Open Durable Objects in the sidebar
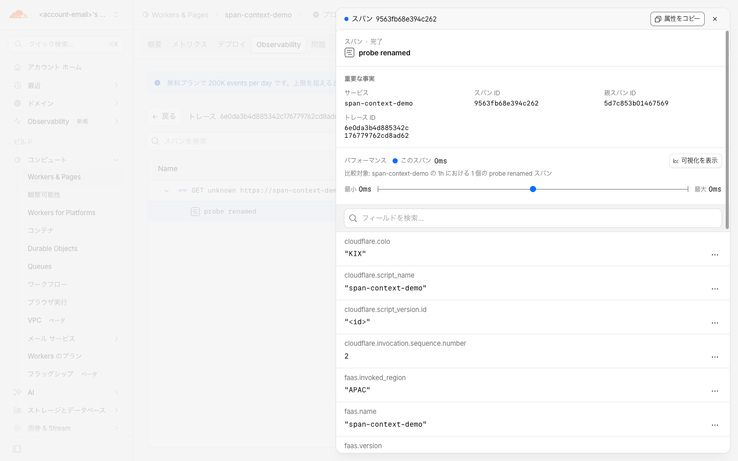The height and width of the screenshot is (461, 738). click(x=53, y=248)
